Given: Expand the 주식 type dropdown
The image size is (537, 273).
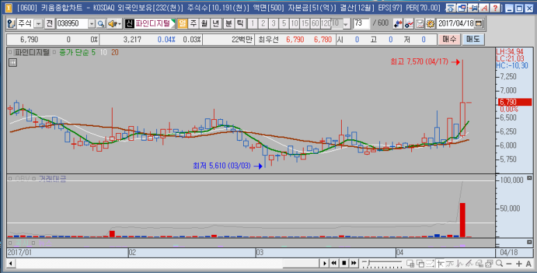Looking at the screenshot, I should pos(38,24).
